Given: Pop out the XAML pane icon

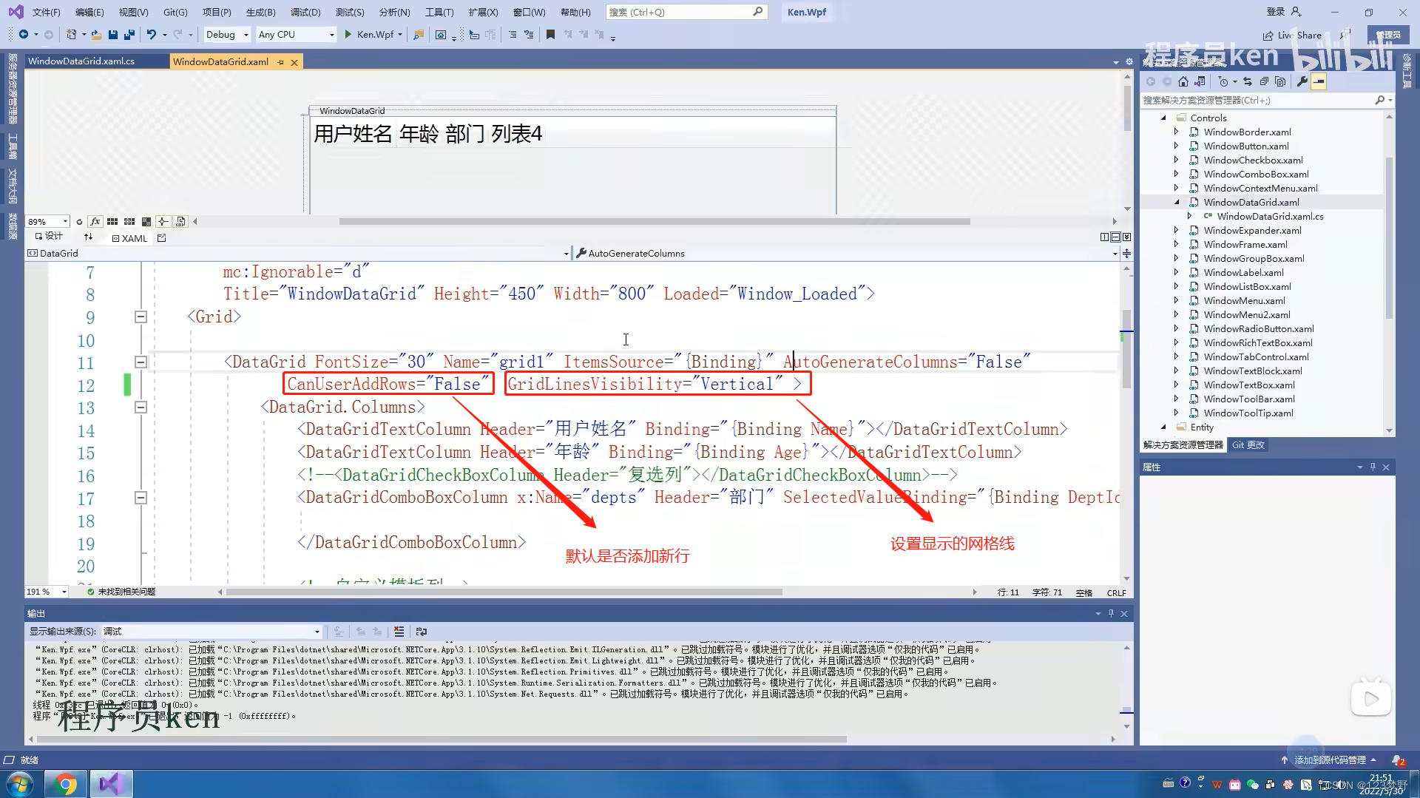Looking at the screenshot, I should (162, 238).
